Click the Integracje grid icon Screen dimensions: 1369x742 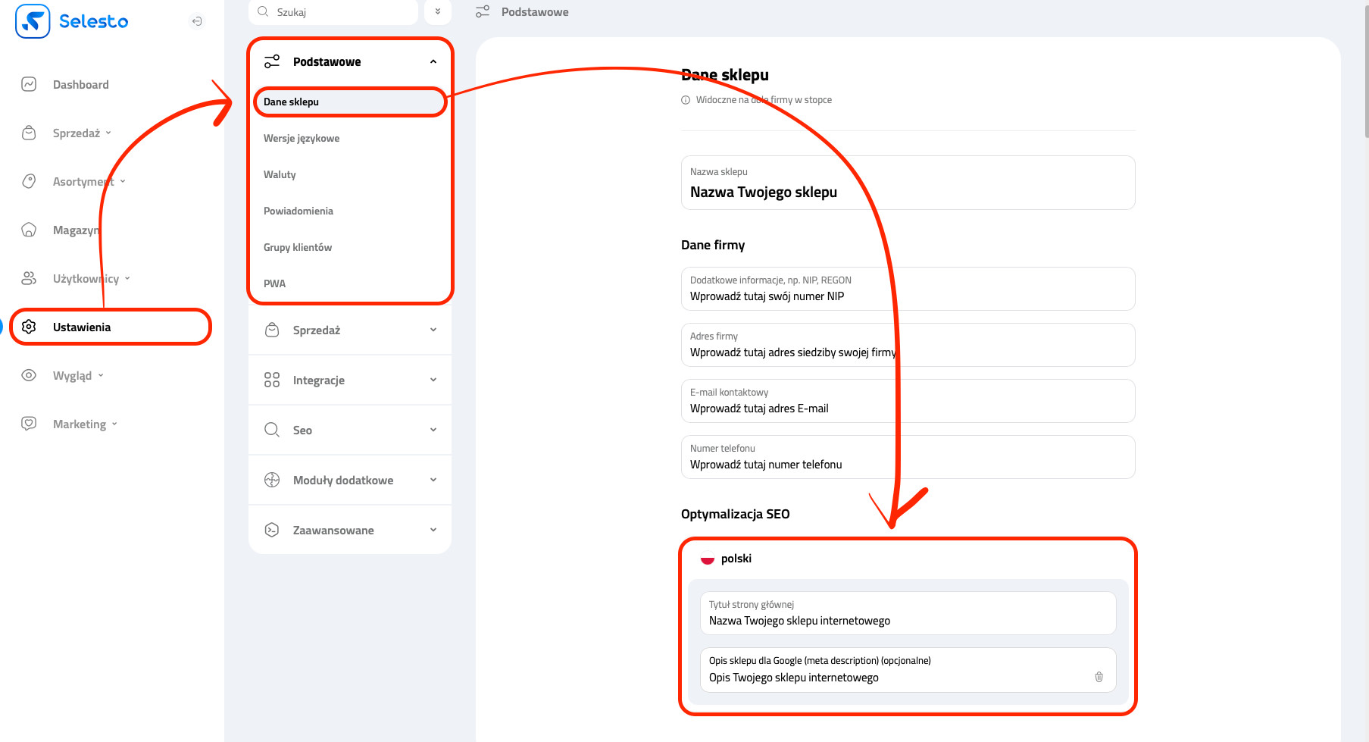pos(272,380)
